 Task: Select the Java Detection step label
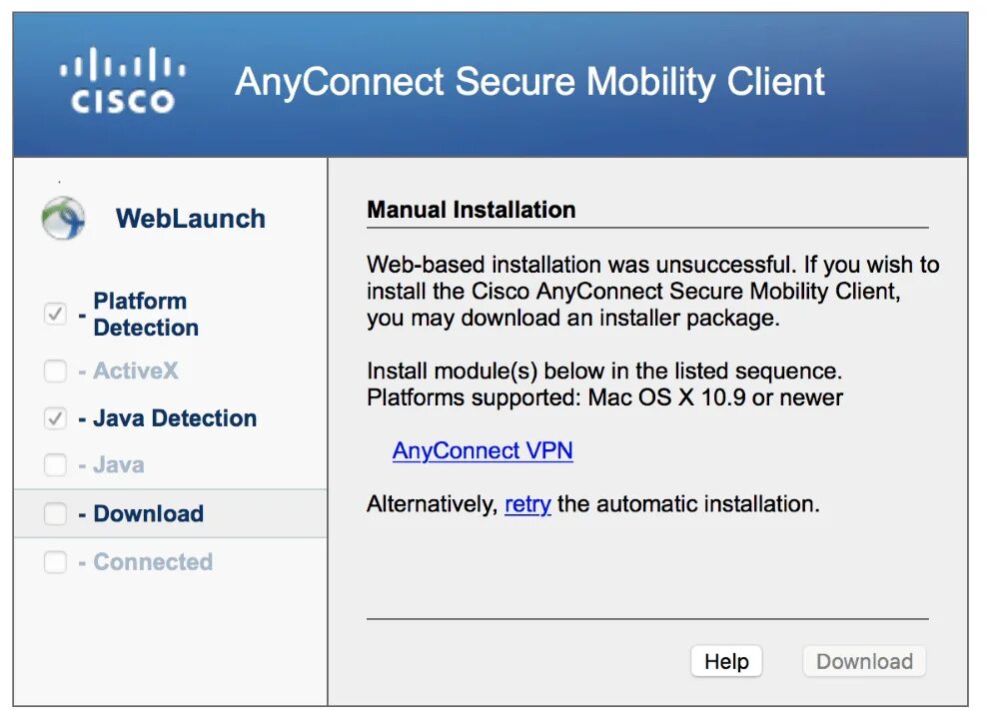pos(174,418)
